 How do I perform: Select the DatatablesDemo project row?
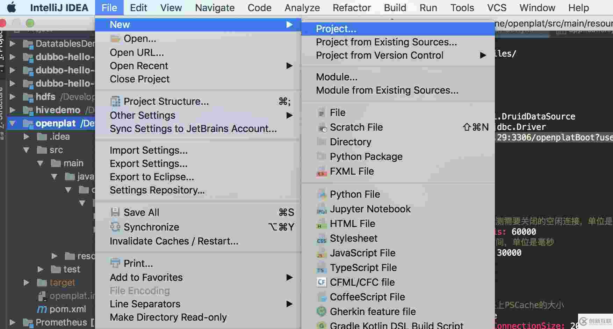51,44
